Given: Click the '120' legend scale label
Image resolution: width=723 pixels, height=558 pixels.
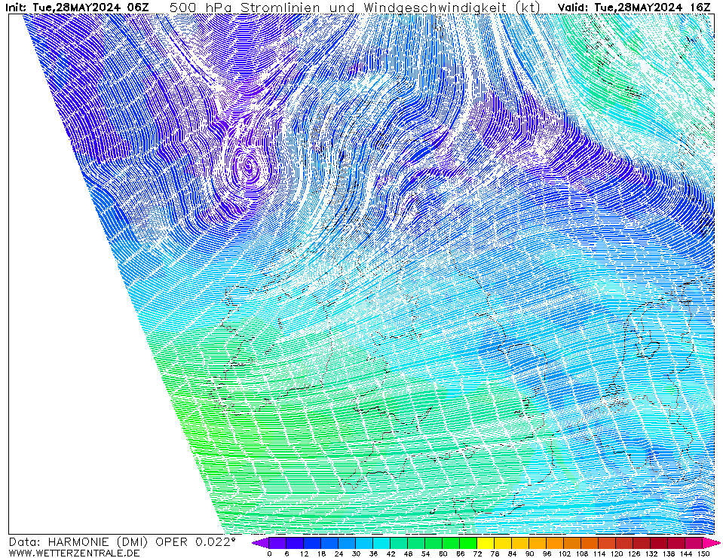Looking at the screenshot, I should pyautogui.click(x=616, y=553).
